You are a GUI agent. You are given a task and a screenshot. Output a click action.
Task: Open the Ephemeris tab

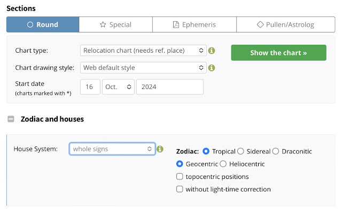click(194, 24)
